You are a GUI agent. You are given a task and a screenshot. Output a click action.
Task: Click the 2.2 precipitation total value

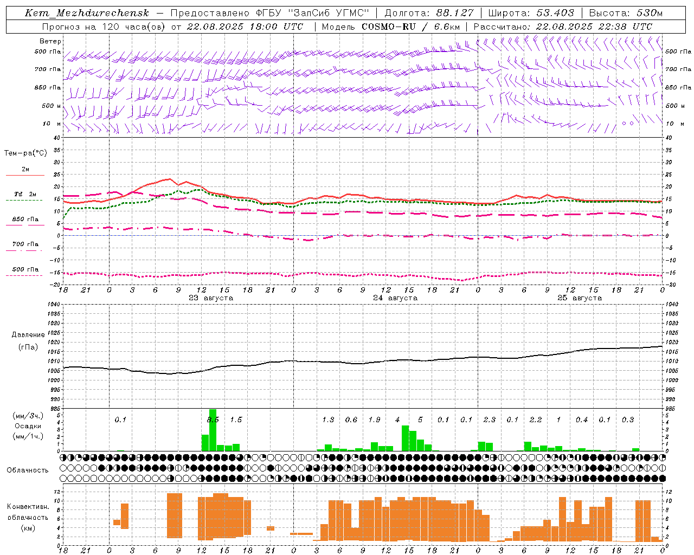(536, 420)
